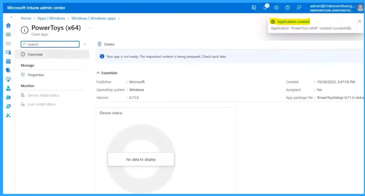This screenshot has height=196, width=365.
Task: Open admin account avatar
Action: pos(360,8)
